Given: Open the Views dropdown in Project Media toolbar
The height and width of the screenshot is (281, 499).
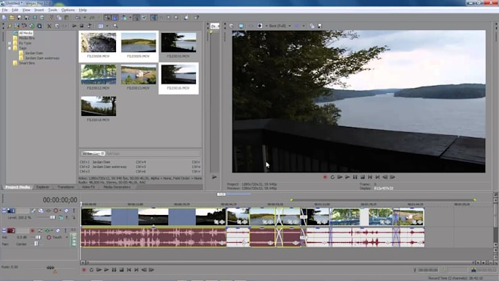Looking at the screenshot, I should pyautogui.click(x=107, y=26).
